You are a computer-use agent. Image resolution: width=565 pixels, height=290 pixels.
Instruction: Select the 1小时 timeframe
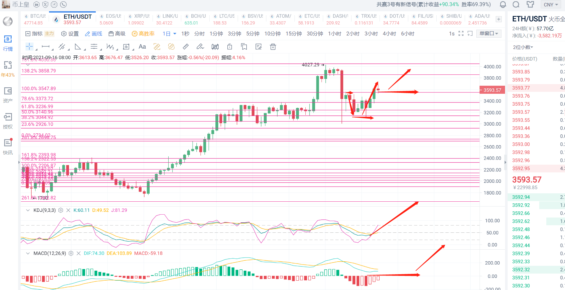334,34
